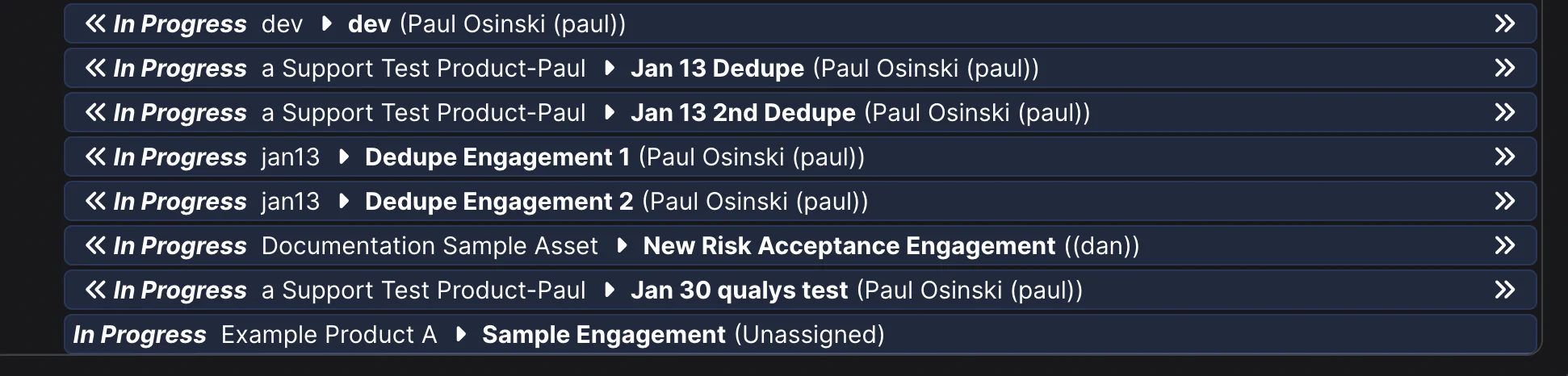Move New Risk Acceptance Engagement right
This screenshot has width=1568, height=376.
point(1504,246)
